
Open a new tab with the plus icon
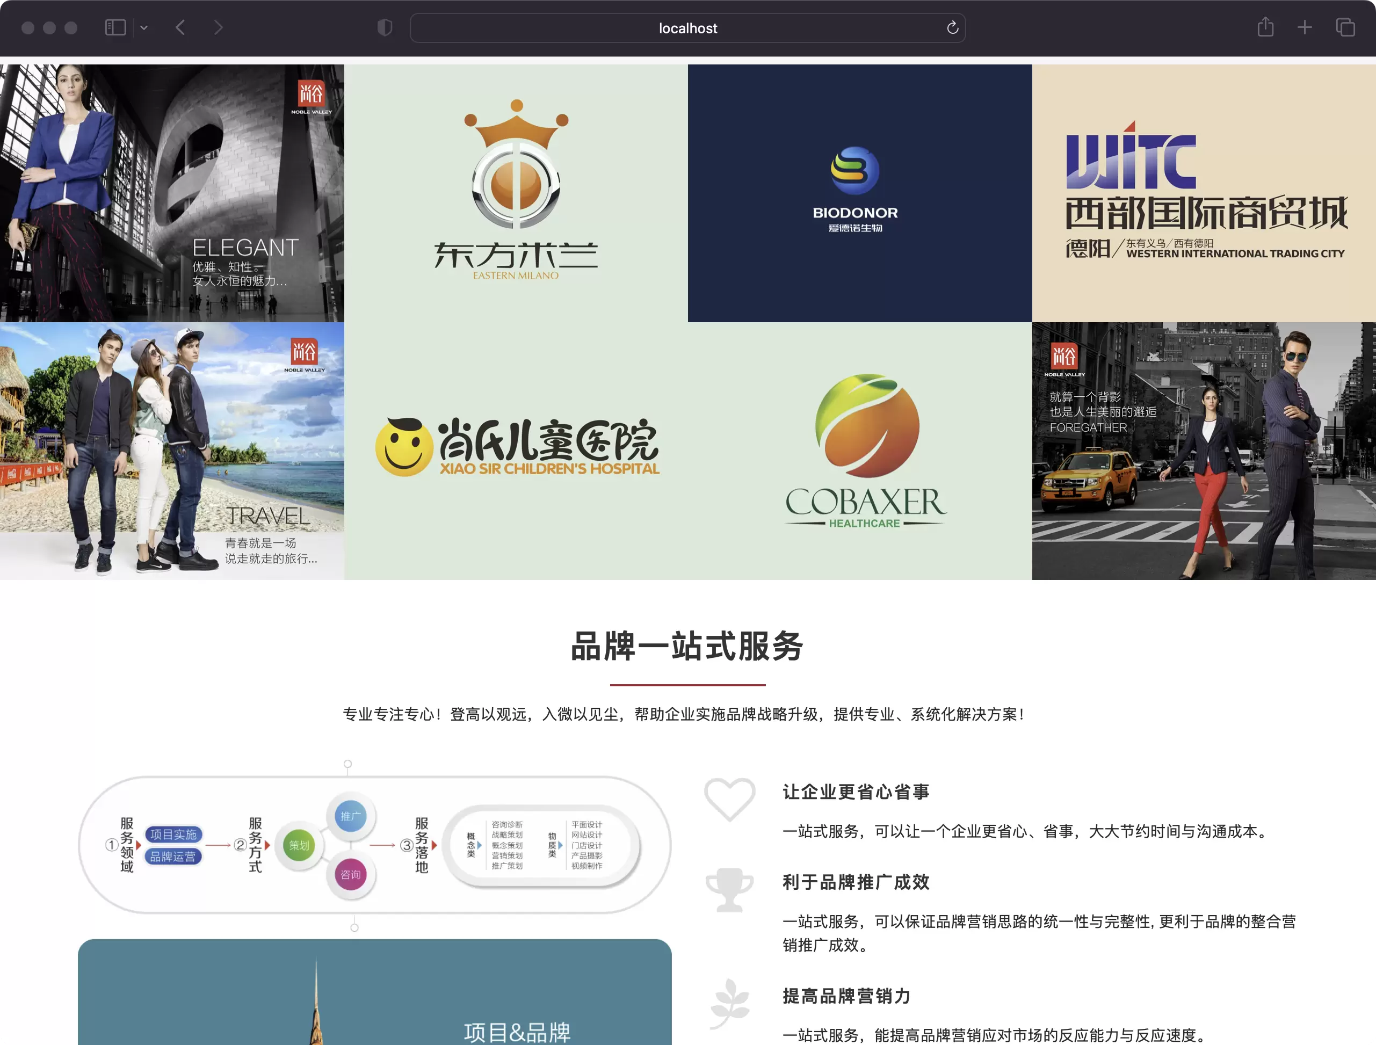pos(1305,28)
